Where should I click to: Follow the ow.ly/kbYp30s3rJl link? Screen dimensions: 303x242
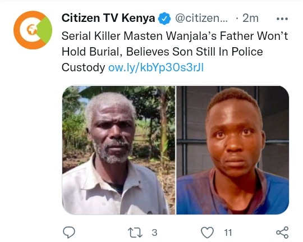pos(156,67)
